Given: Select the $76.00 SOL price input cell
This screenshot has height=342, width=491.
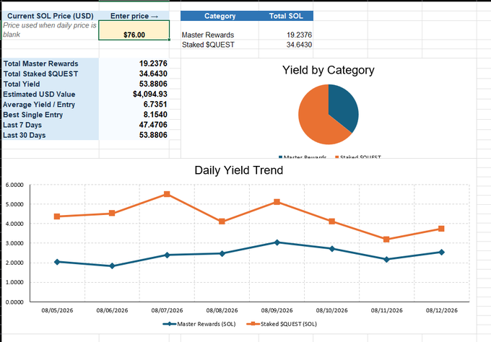Looking at the screenshot, I should tap(134, 30).
